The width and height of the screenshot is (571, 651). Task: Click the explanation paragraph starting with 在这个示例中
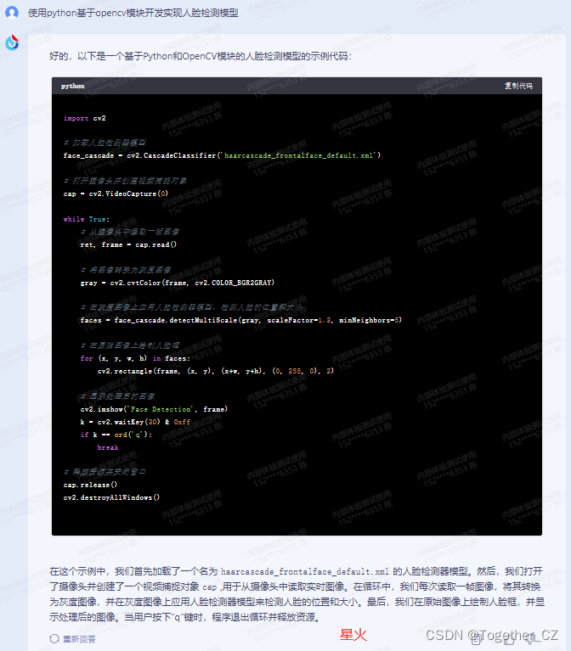[297, 594]
